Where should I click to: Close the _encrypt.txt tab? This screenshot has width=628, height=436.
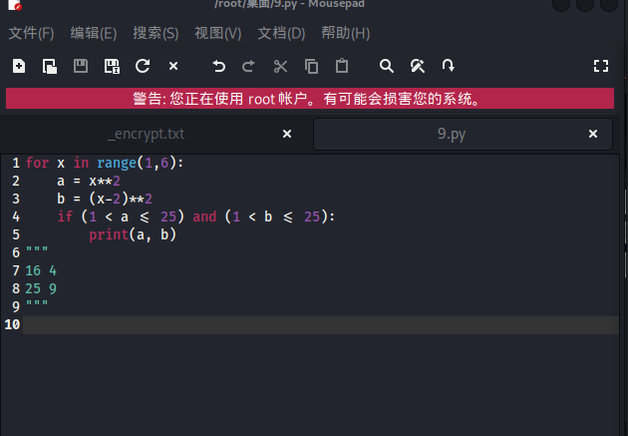pos(287,134)
